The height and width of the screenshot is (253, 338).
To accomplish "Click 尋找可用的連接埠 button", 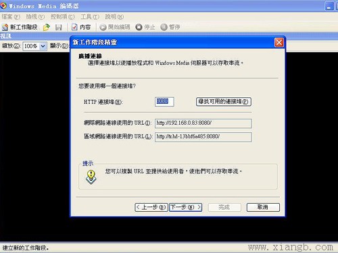I will [x=224, y=102].
